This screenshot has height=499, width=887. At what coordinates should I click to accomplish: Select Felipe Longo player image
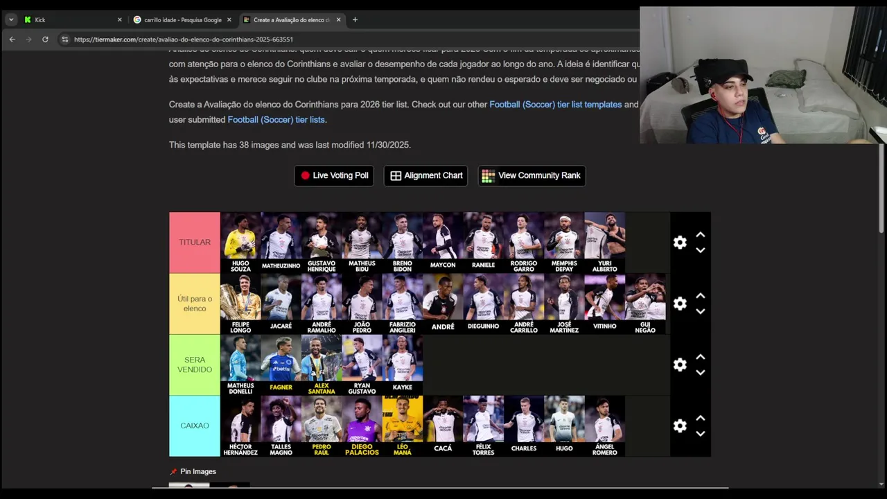click(240, 304)
